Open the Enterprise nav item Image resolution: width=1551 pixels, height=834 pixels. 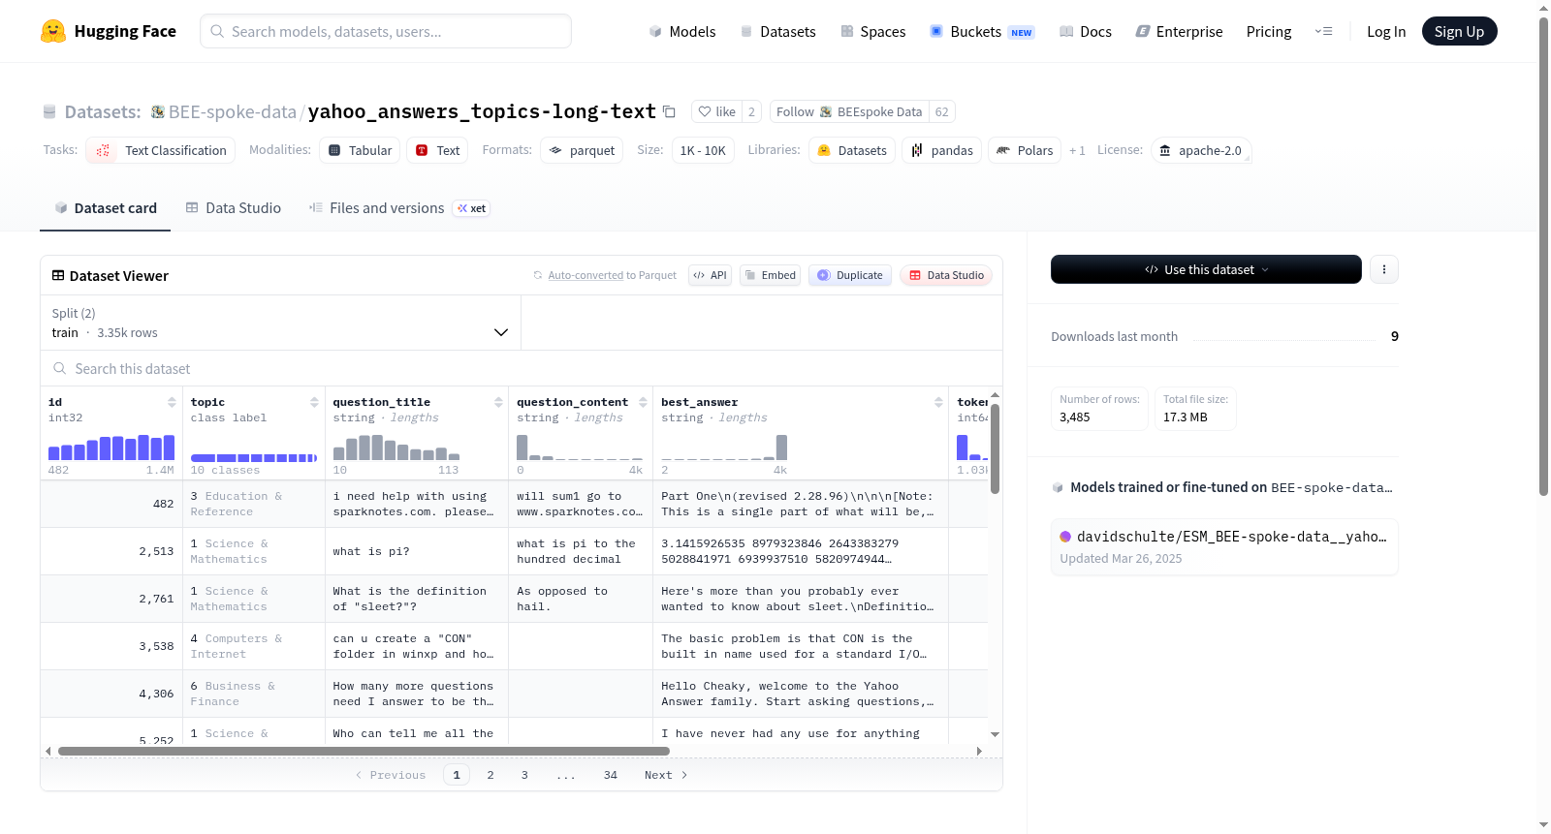tap(1179, 31)
